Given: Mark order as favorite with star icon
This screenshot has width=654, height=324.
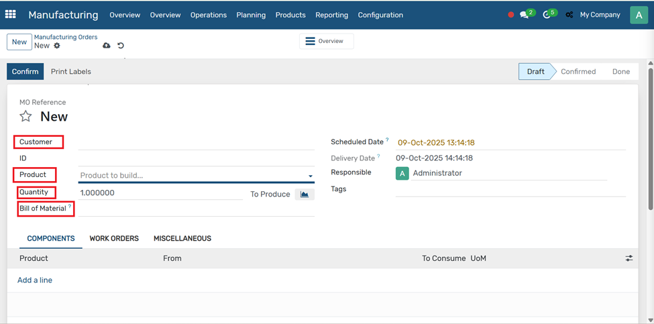Looking at the screenshot, I should (x=25, y=117).
